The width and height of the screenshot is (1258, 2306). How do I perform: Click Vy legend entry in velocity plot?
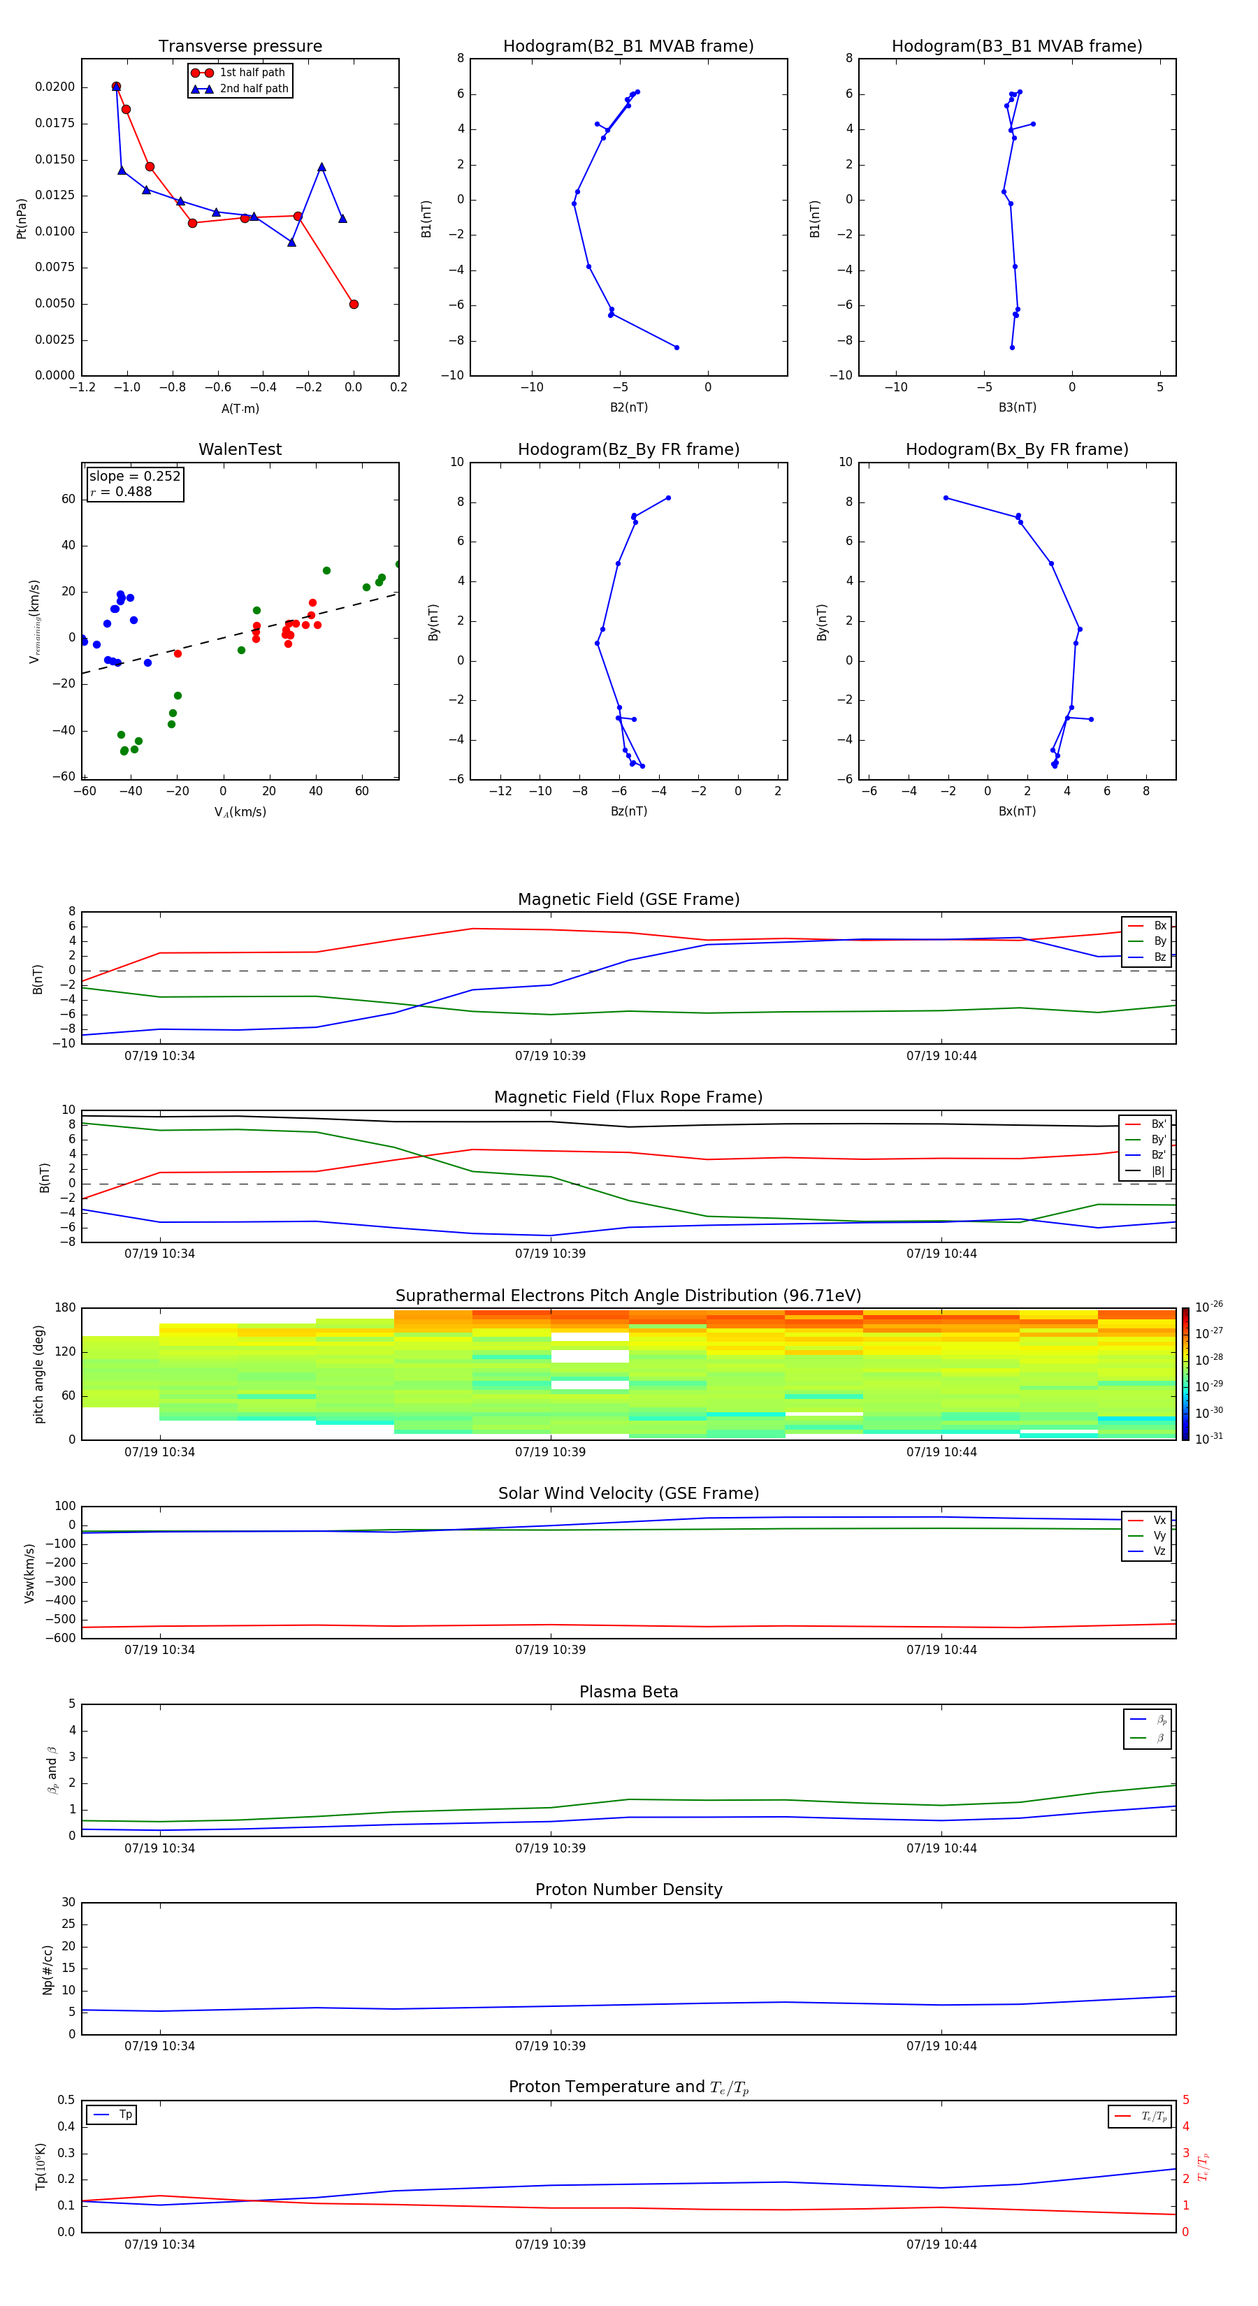1147,1536
